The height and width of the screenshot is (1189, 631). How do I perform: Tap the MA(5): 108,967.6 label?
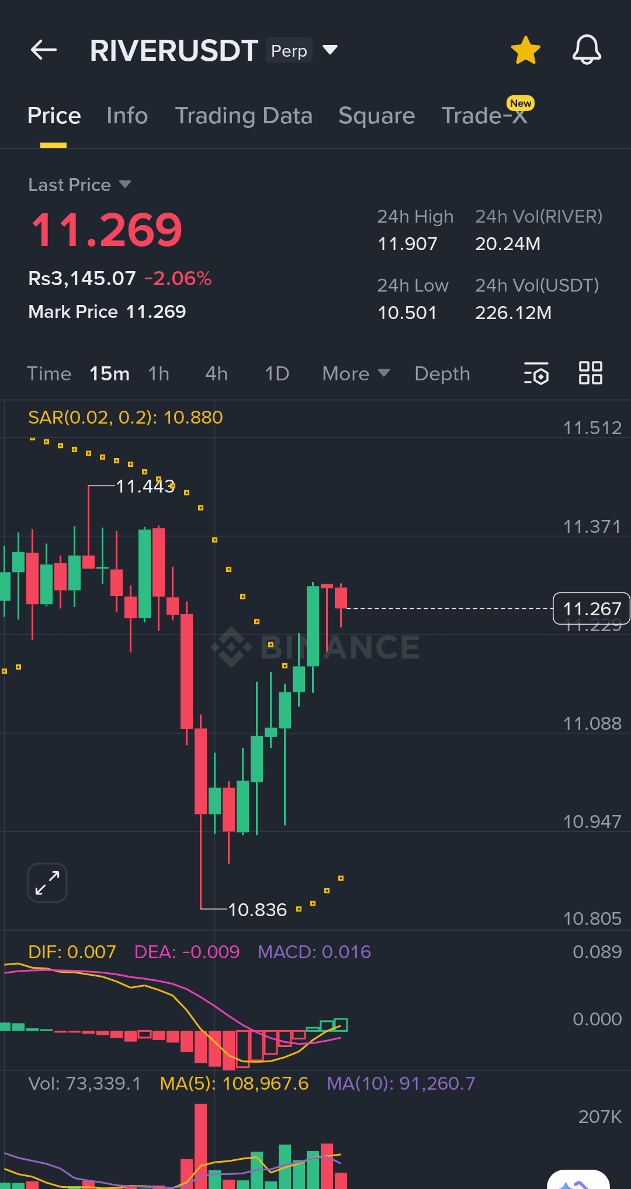click(x=234, y=1083)
